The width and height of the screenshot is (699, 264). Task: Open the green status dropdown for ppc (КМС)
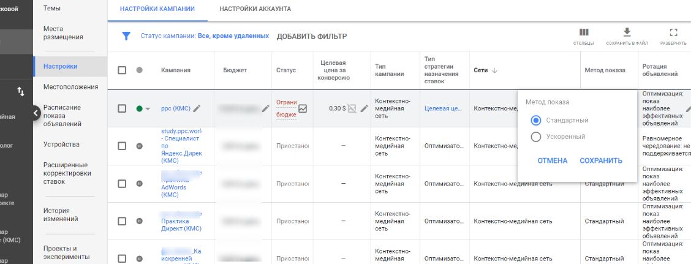(x=143, y=109)
